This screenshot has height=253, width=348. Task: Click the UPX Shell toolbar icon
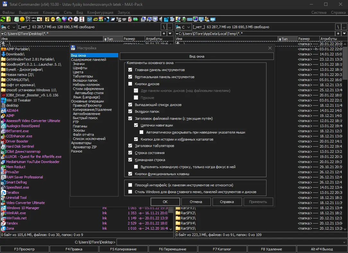34,19
